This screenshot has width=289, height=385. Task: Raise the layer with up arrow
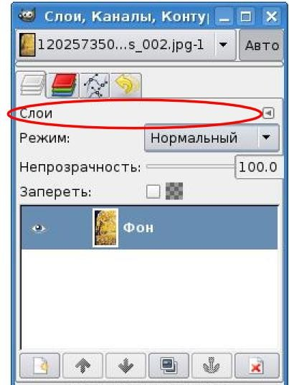[82, 366]
